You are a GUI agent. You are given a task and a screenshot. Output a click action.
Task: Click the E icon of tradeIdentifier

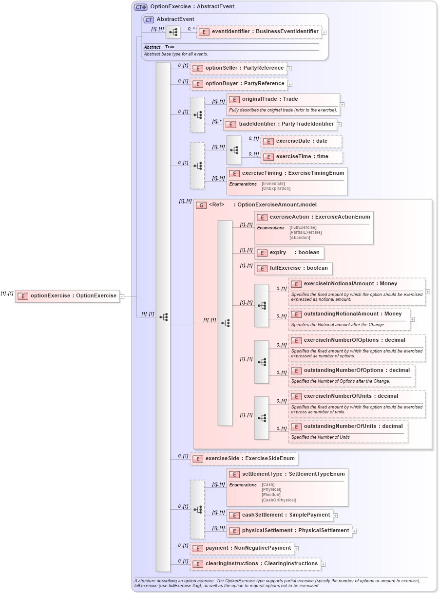231,125
